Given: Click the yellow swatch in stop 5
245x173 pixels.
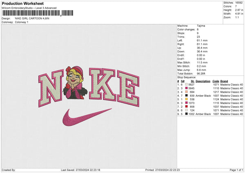Looking at the screenshot, I should coord(187,99).
